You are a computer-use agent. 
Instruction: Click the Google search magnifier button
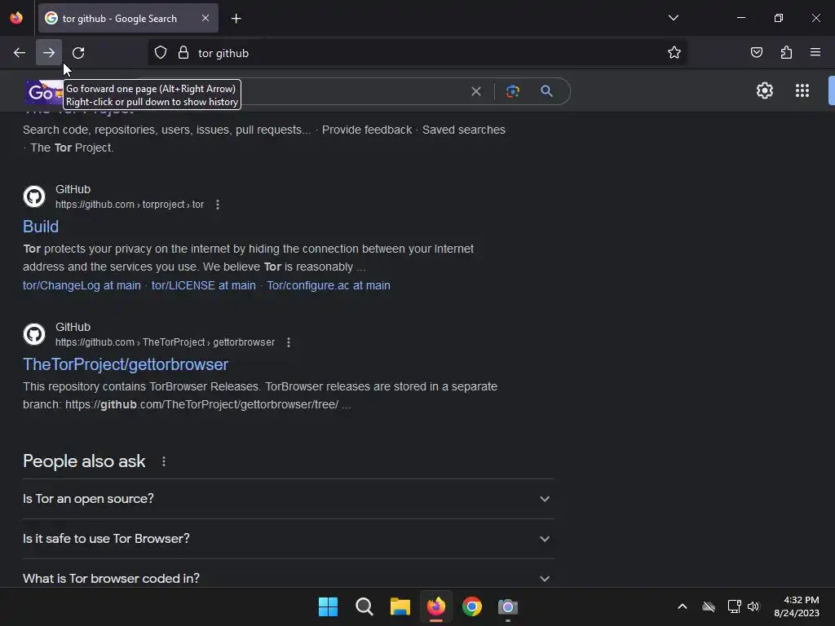(x=546, y=91)
